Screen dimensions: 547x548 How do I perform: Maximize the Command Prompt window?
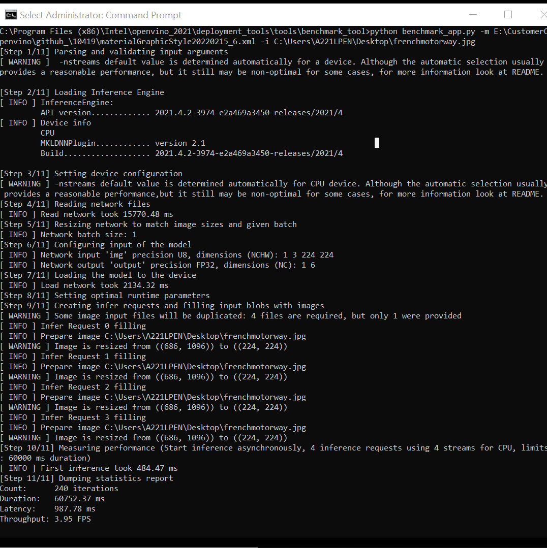508,15
